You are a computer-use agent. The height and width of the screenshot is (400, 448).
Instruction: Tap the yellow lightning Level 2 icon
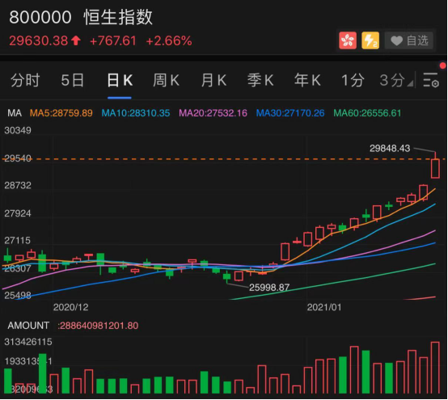[370, 40]
